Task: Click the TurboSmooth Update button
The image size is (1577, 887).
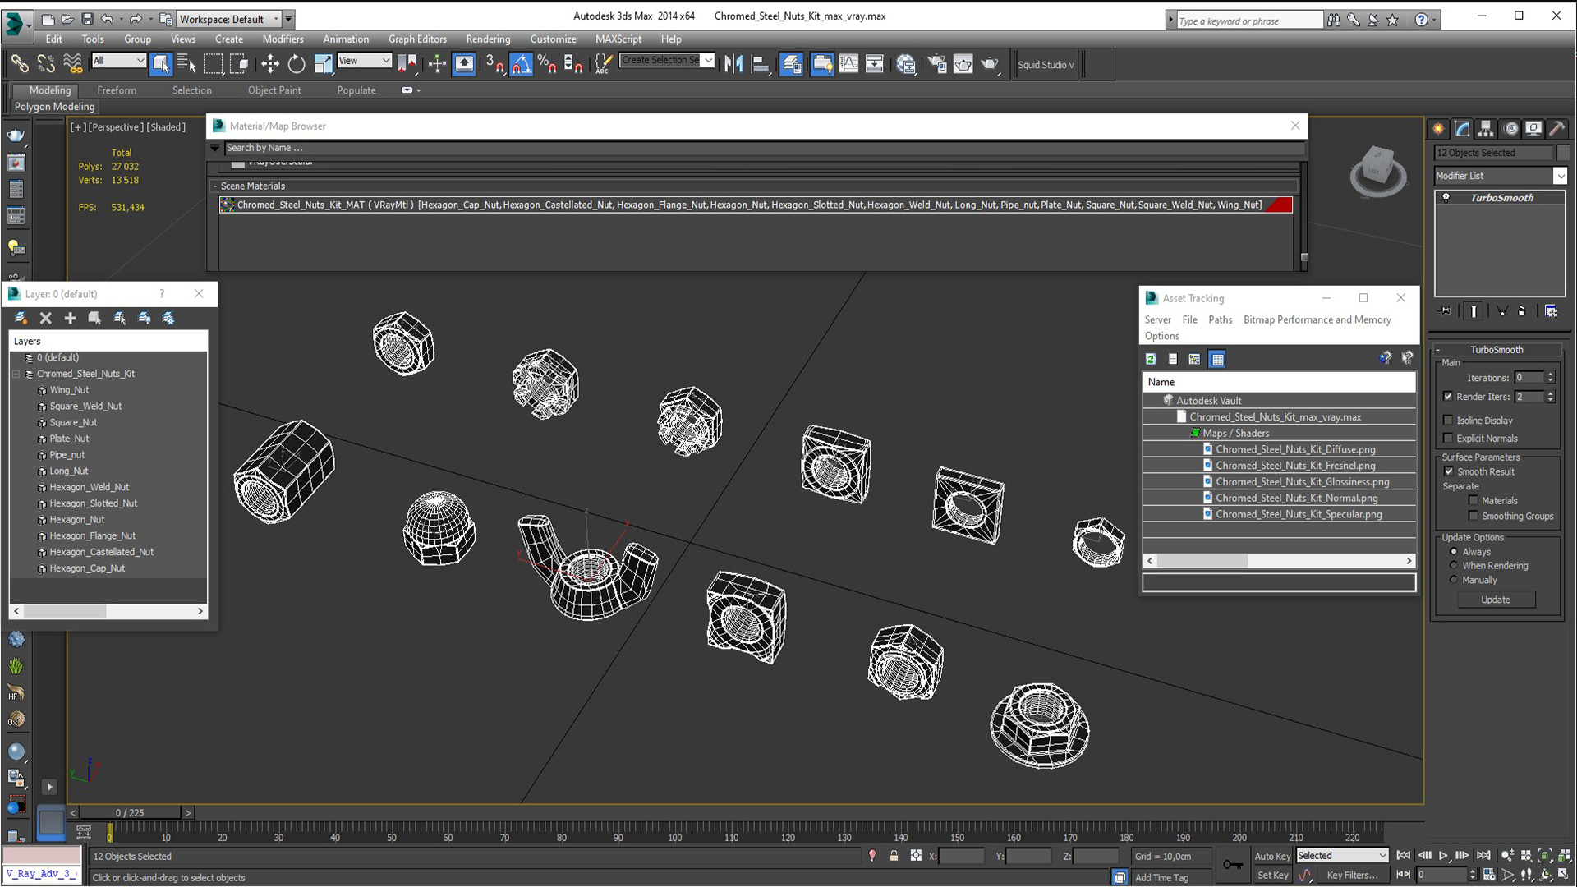Action: (x=1495, y=600)
